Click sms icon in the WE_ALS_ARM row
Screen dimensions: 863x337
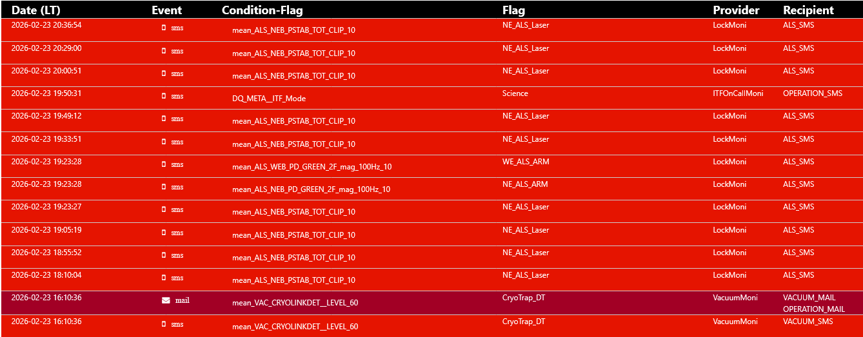(164, 164)
